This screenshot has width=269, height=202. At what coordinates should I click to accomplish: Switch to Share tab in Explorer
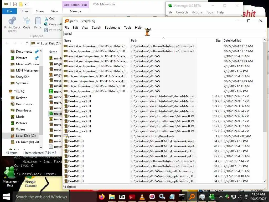coord(40,11)
